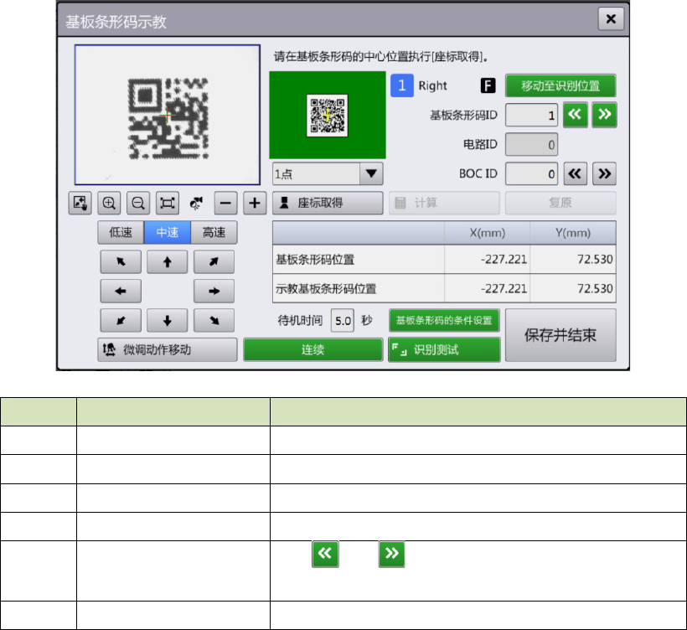
Task: Open 基板条形码的条件设置
Action: point(444,320)
